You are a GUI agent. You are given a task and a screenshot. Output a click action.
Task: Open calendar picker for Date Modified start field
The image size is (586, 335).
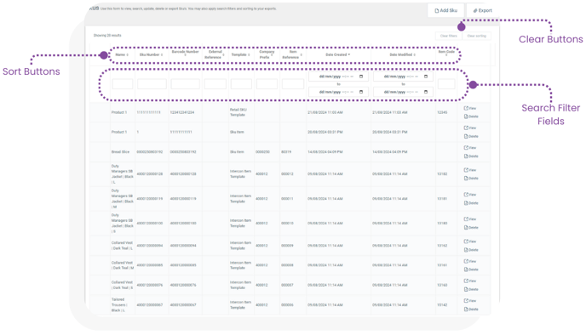point(426,77)
